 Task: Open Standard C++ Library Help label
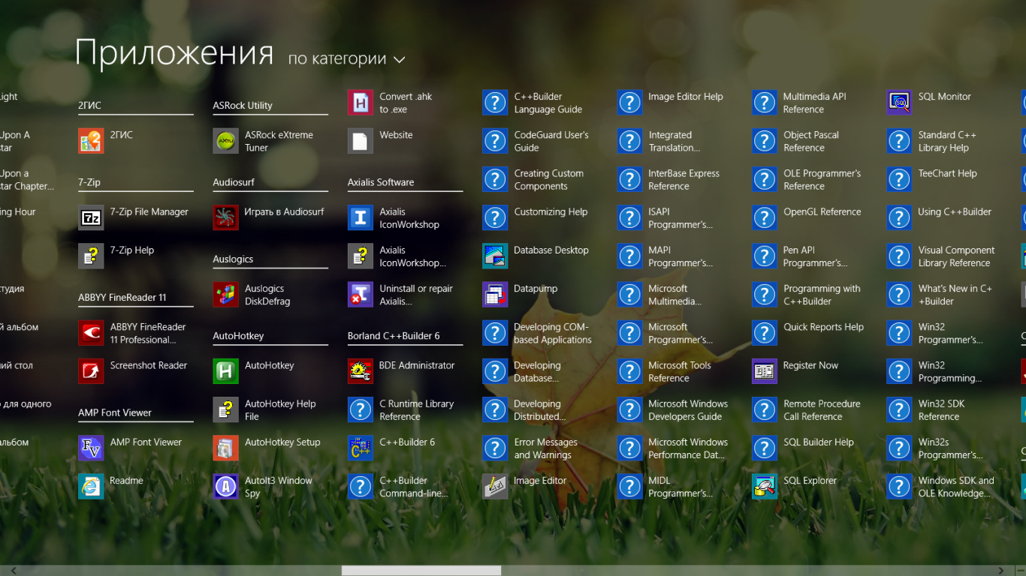[947, 142]
